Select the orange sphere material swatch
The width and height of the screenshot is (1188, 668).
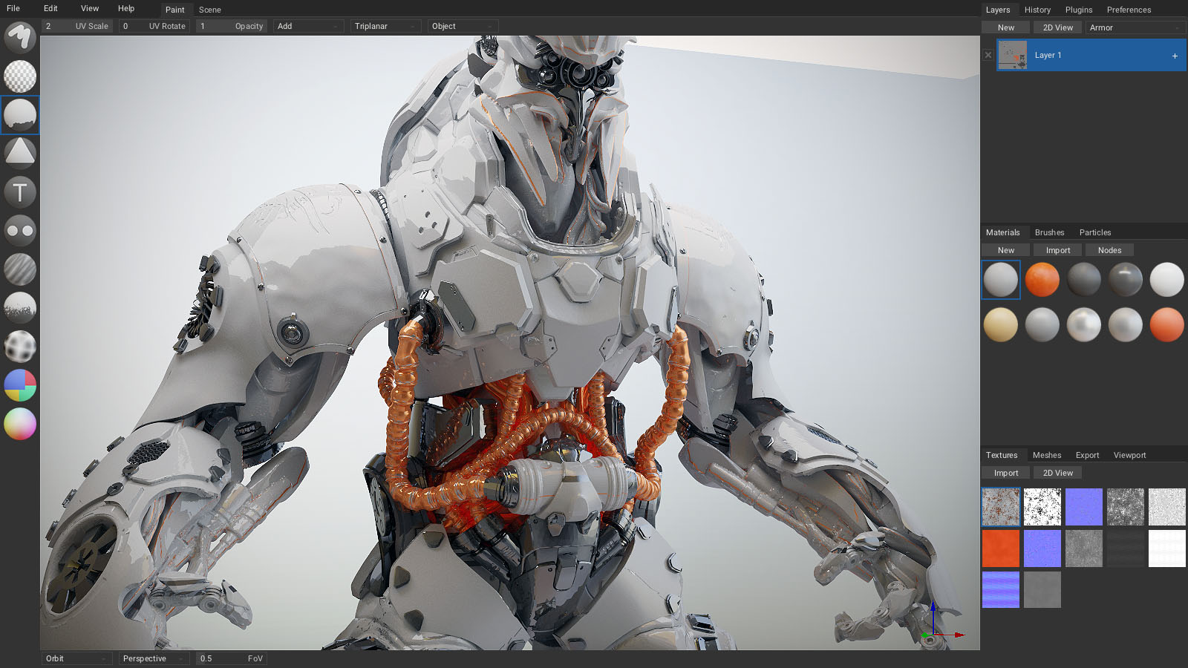coord(1042,280)
